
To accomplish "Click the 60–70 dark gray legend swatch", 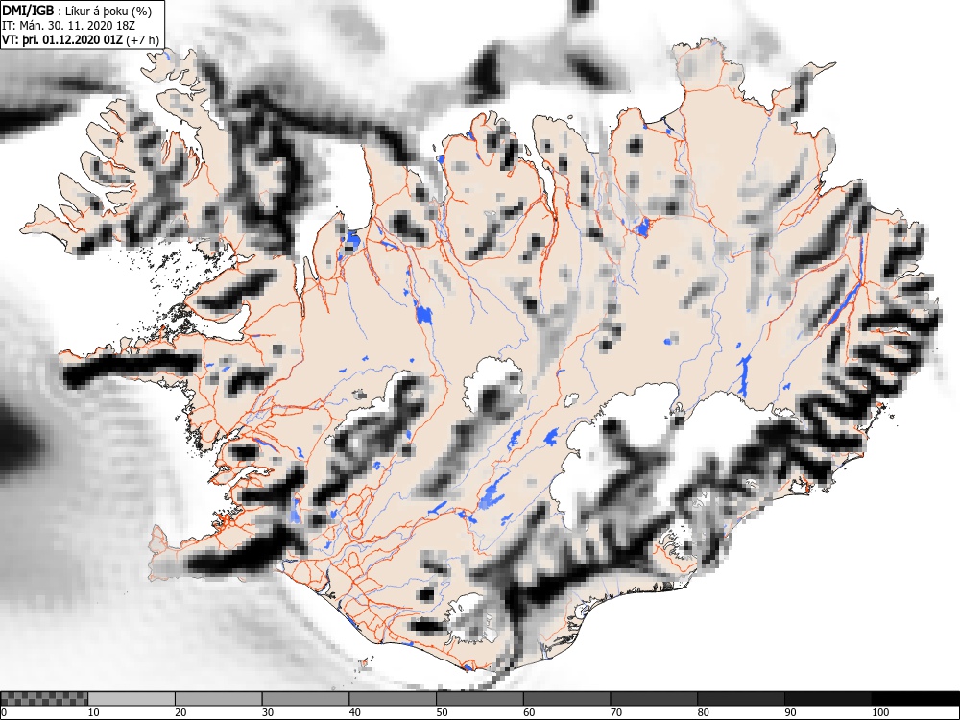I will pyautogui.click(x=566, y=699).
